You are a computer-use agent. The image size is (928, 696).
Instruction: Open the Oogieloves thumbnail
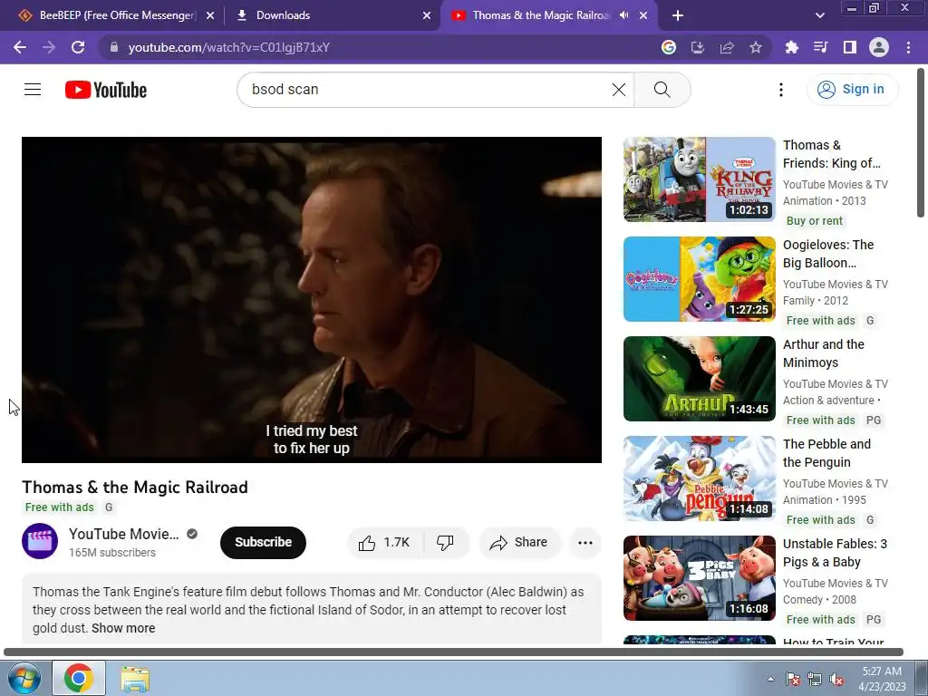[699, 279]
